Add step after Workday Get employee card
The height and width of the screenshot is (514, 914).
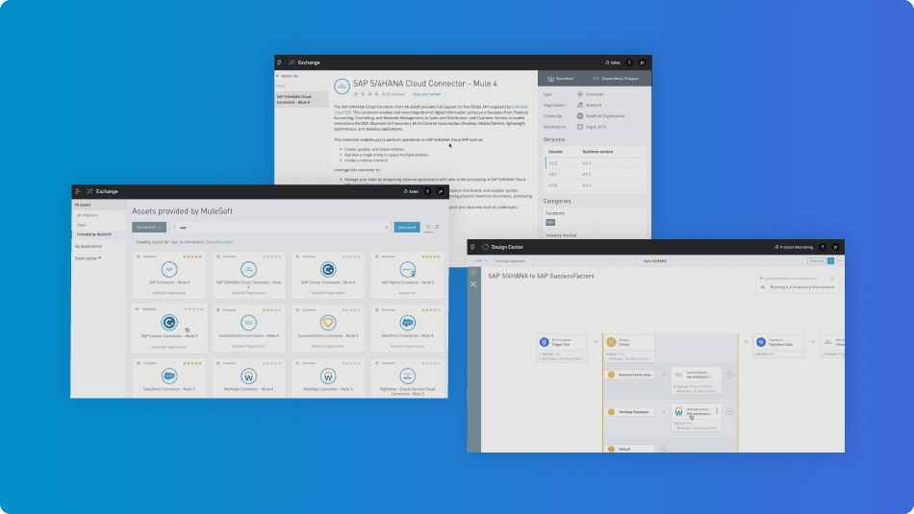pos(730,411)
